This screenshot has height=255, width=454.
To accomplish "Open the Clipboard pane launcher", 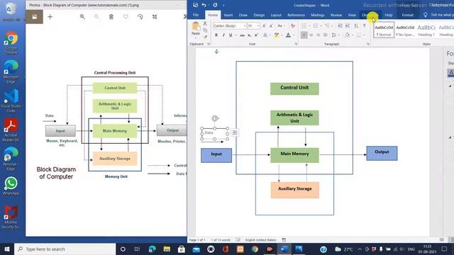I will [208, 44].
